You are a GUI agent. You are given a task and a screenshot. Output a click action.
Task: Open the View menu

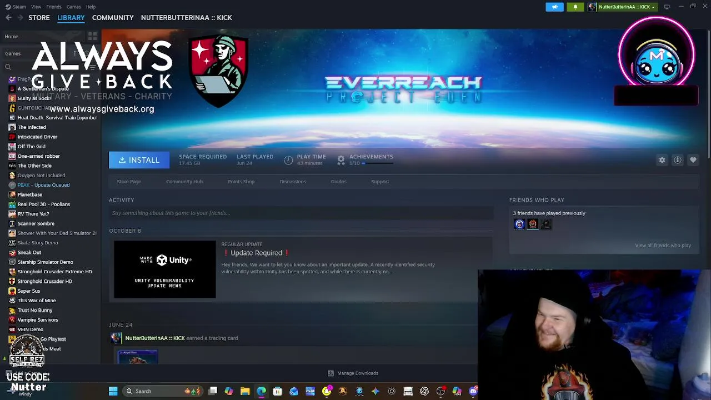click(36, 7)
